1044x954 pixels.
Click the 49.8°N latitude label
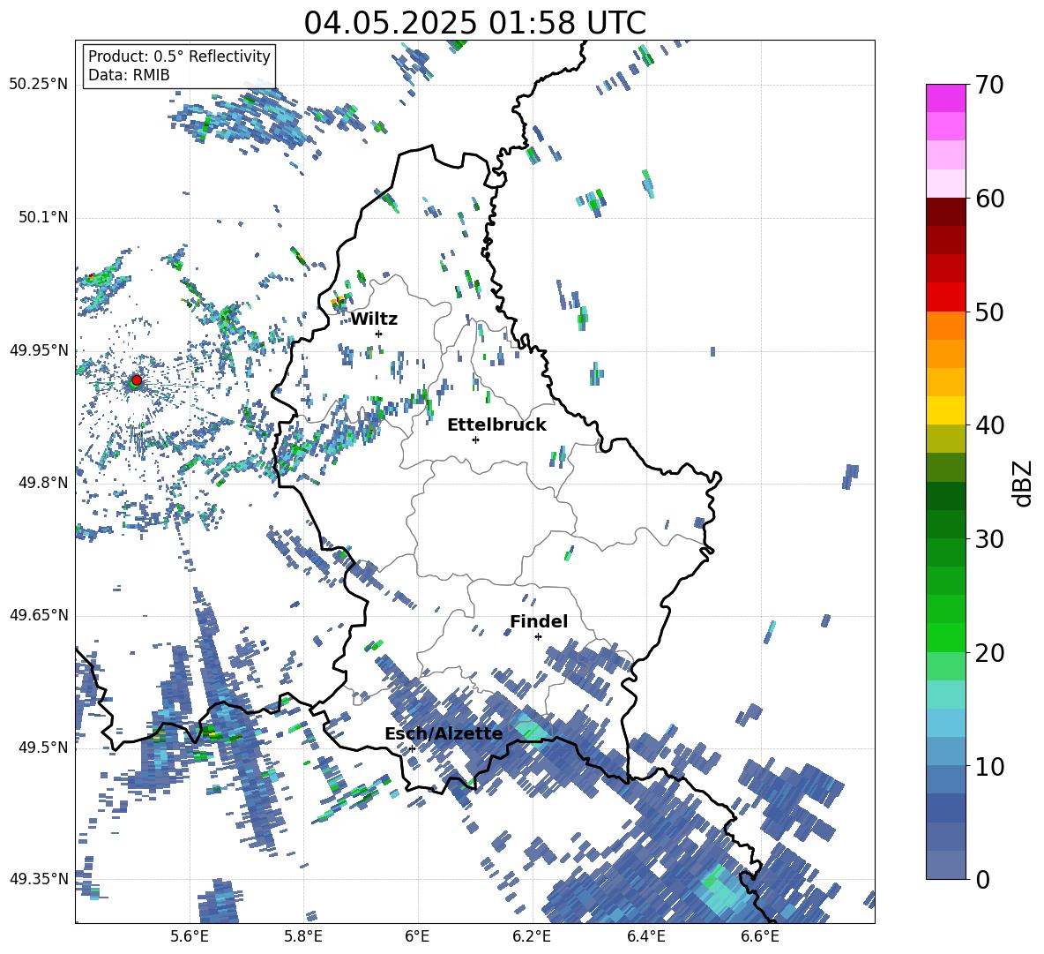coord(42,483)
